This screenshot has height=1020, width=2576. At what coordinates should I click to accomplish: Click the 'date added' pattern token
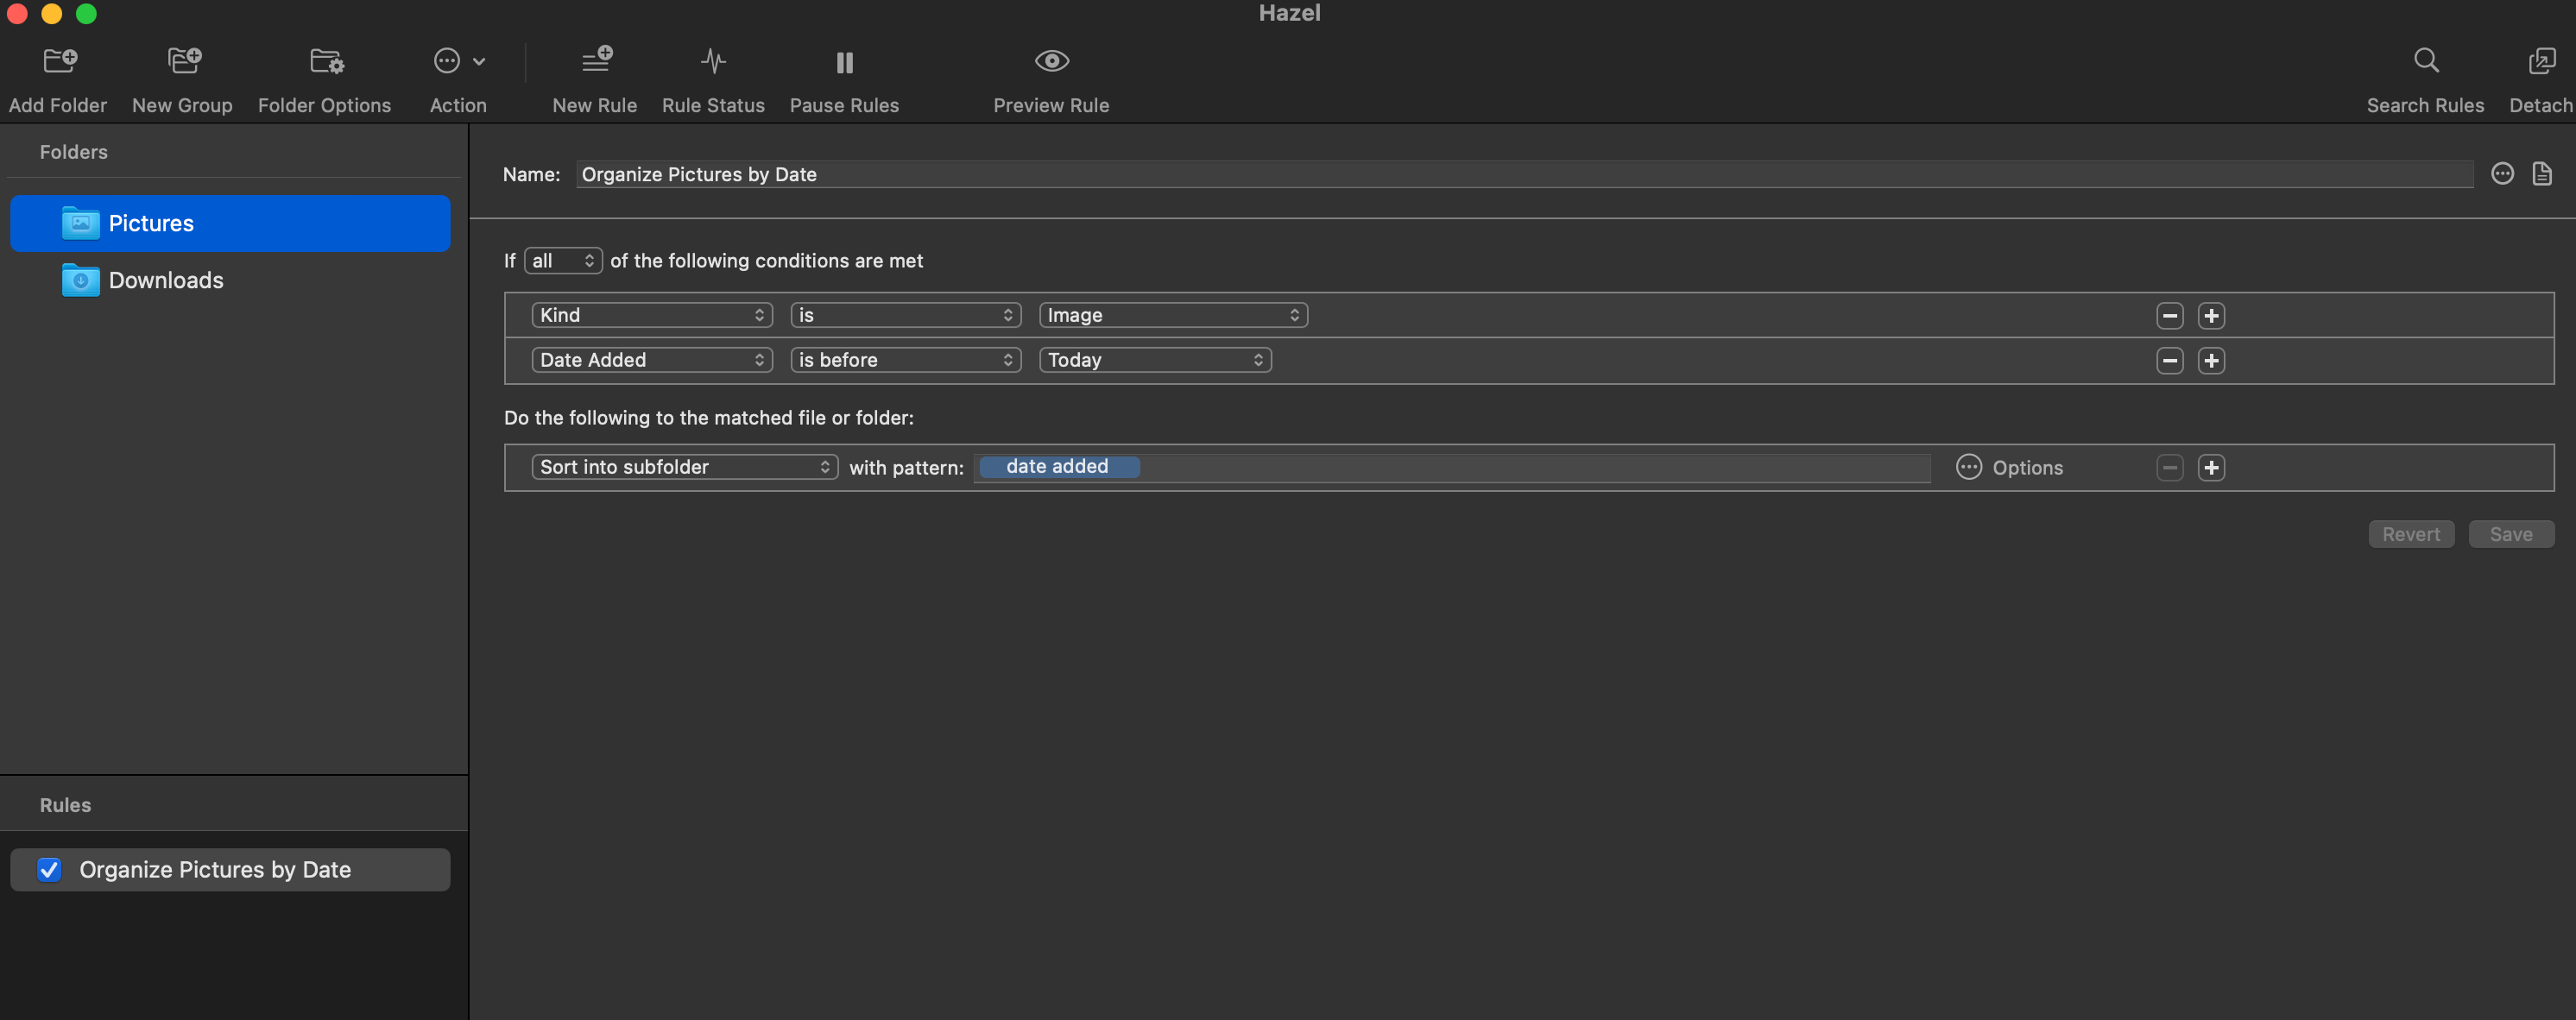point(1058,467)
